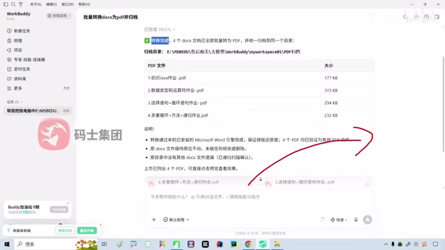Open the search magnifier in the title bar

point(13,4)
